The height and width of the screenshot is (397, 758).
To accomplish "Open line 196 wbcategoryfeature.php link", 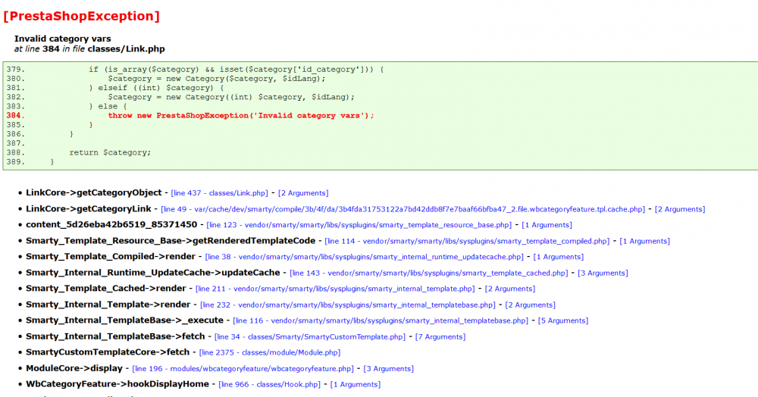I will [243, 368].
